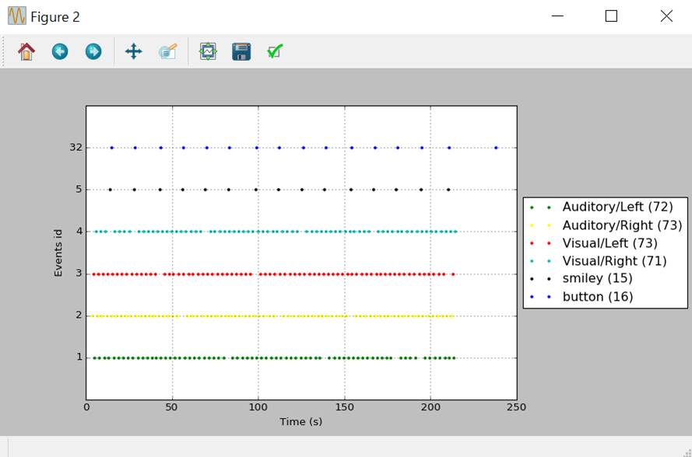Click the last blue button event dot
Image resolution: width=692 pixels, height=457 pixels.
point(496,147)
